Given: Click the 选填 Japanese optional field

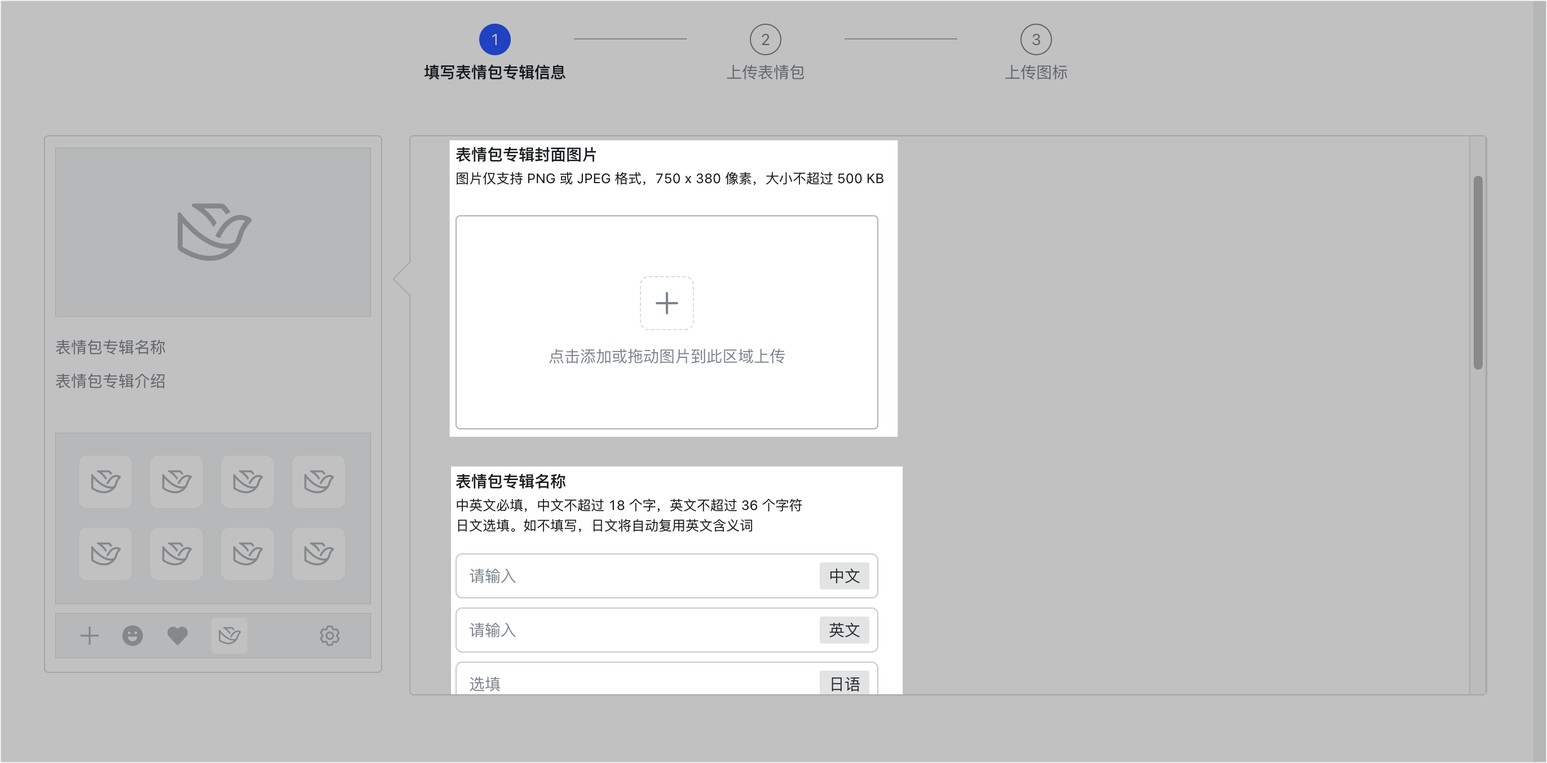Looking at the screenshot, I should point(600,683).
